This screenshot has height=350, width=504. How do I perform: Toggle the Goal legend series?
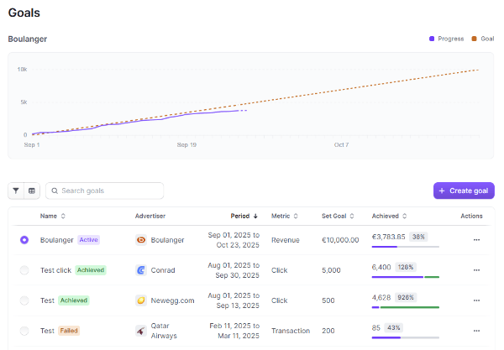pyautogui.click(x=482, y=39)
